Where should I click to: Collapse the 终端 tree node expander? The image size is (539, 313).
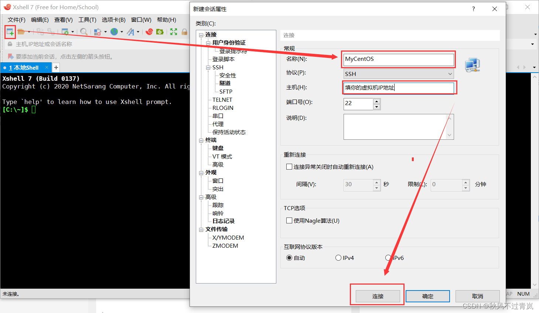201,140
